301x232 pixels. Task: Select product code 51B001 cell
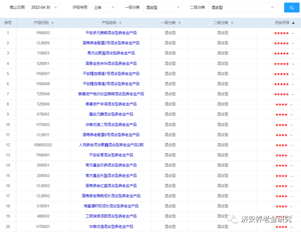(x=43, y=206)
